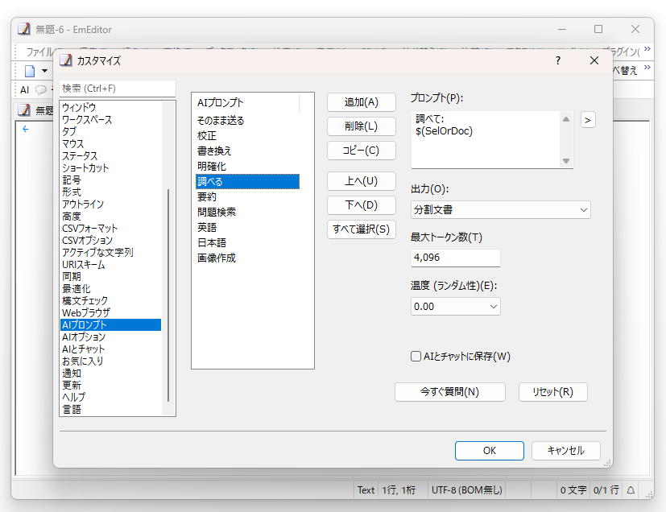Click the category list vertical scrollbar
This screenshot has width=666, height=512.
(x=168, y=295)
